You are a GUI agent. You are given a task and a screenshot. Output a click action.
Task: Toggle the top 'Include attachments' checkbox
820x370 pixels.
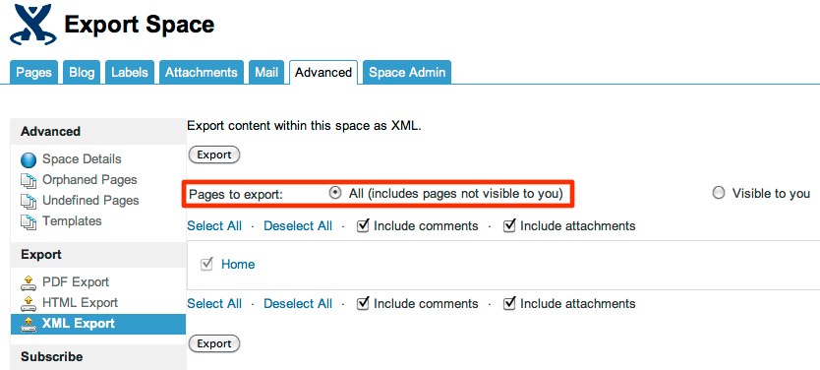[509, 226]
